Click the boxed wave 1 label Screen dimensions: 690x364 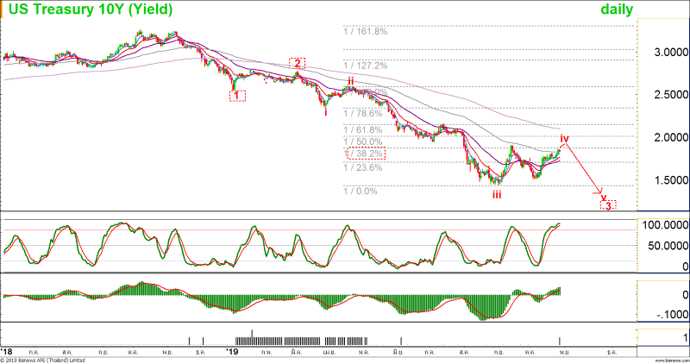(238, 96)
